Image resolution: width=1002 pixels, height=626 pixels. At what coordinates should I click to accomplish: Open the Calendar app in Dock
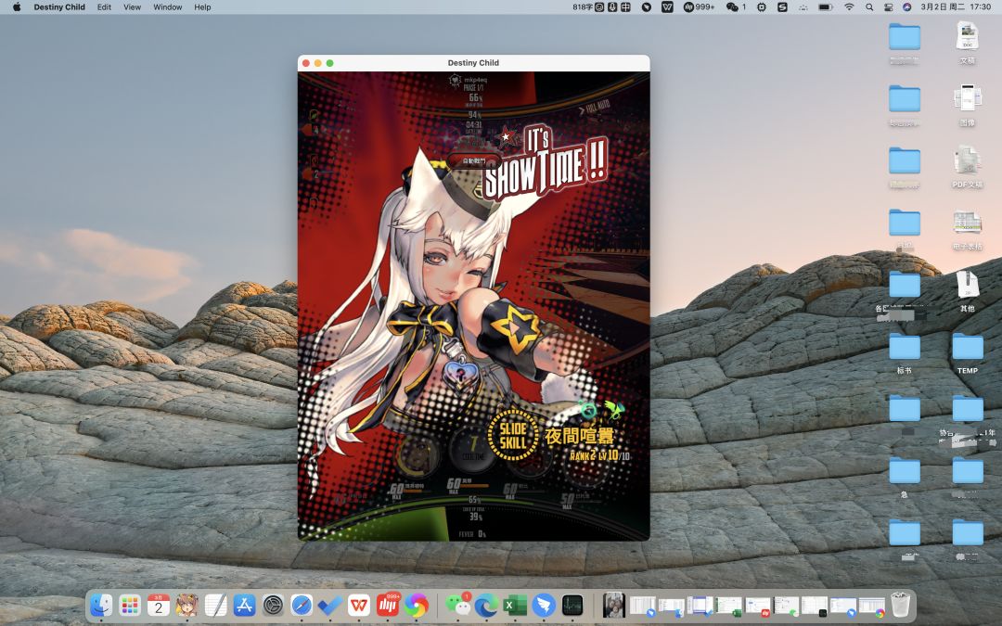159,605
